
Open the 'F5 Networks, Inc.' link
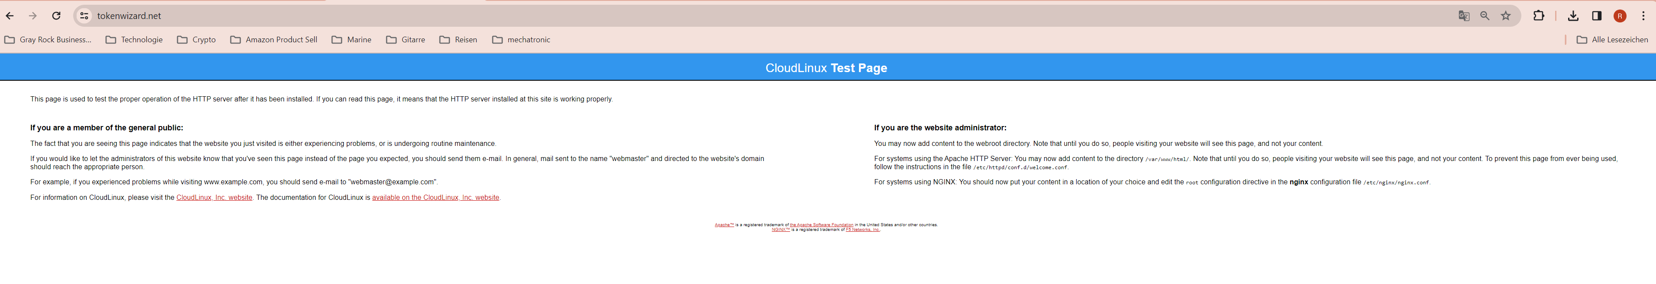(x=863, y=230)
